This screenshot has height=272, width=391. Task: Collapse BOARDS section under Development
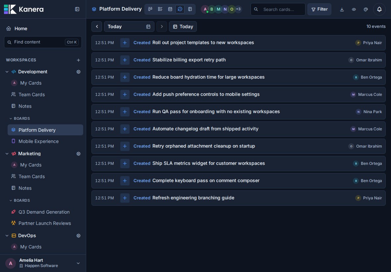click(20, 118)
